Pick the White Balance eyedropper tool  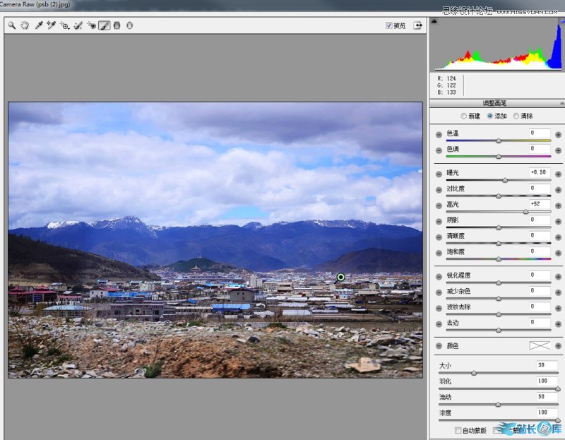pos(38,25)
